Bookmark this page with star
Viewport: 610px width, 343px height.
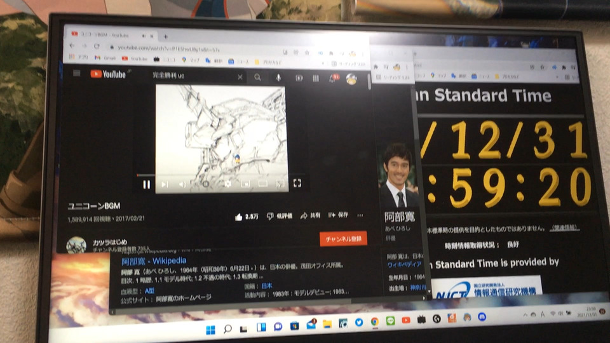click(x=307, y=53)
